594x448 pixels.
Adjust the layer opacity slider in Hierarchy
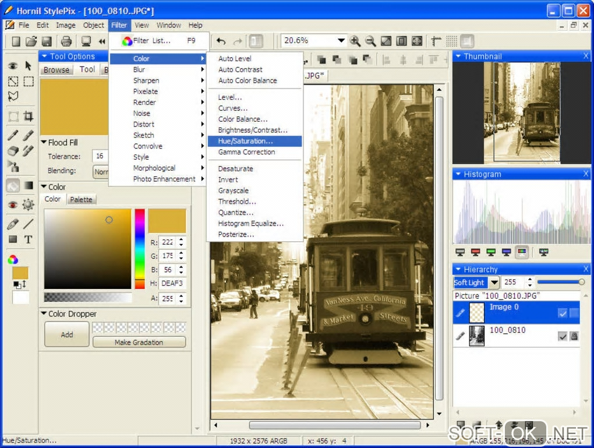click(x=561, y=282)
